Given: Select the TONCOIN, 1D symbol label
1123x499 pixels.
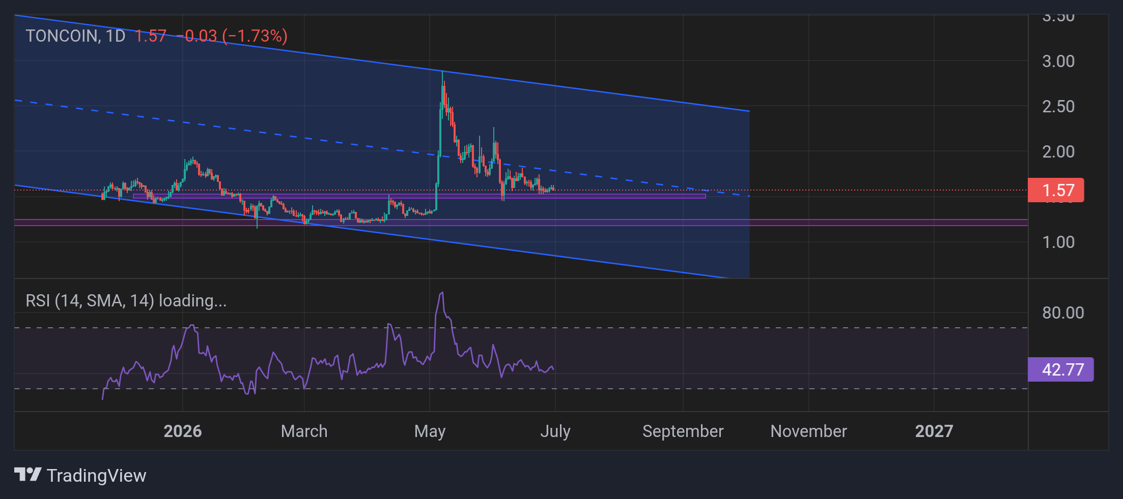Looking at the screenshot, I should pos(75,36).
